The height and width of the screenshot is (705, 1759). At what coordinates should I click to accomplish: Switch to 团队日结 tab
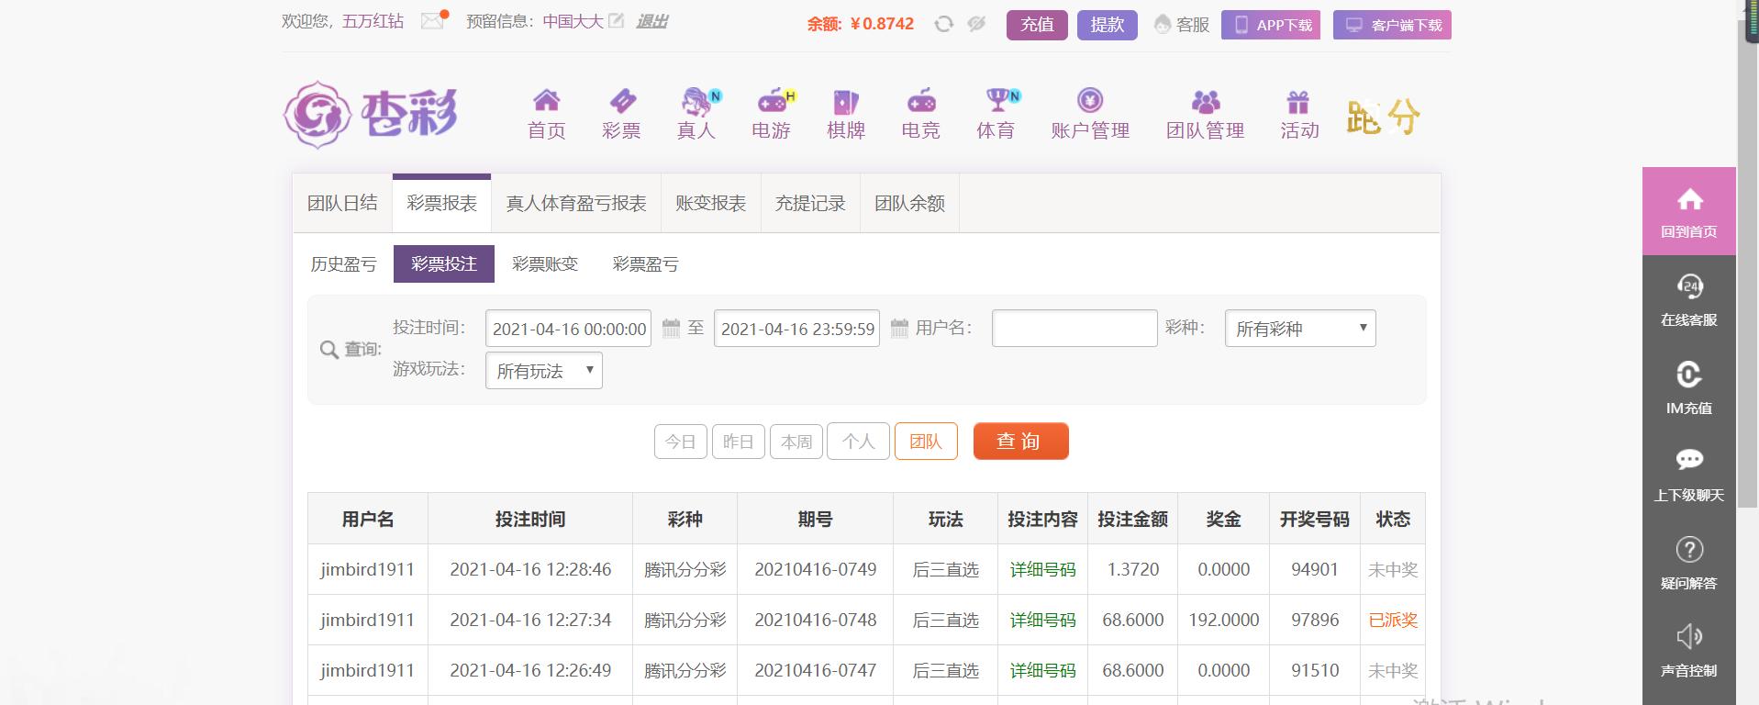(x=342, y=203)
